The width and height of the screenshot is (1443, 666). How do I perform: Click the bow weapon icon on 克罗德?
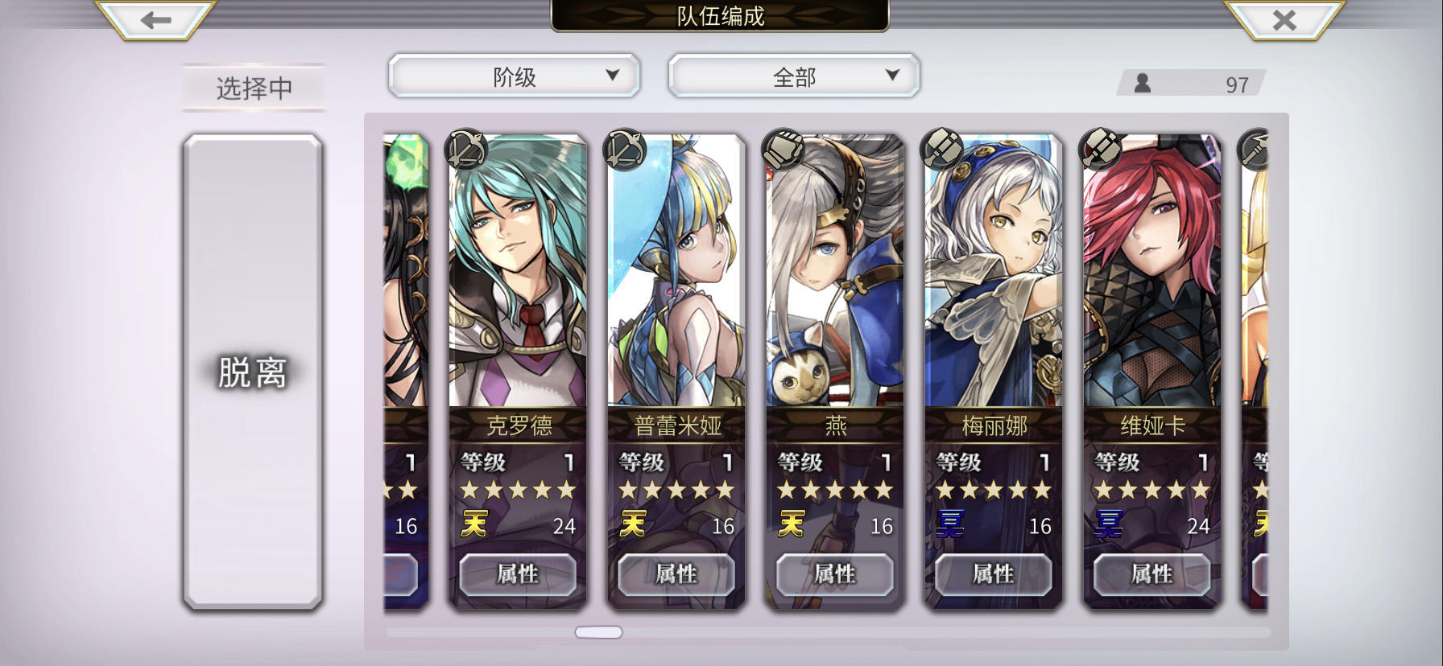tap(465, 149)
